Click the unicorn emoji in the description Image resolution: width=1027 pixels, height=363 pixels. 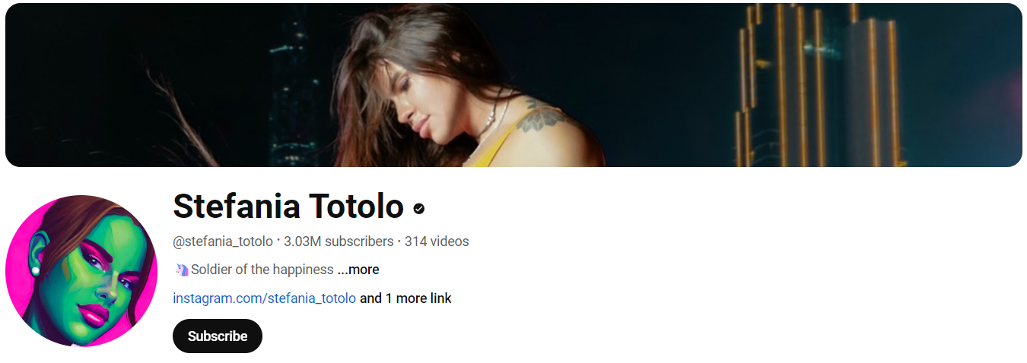181,270
